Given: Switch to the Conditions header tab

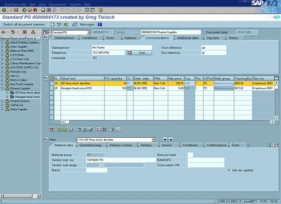Looking at the screenshot, I should point(89,38).
